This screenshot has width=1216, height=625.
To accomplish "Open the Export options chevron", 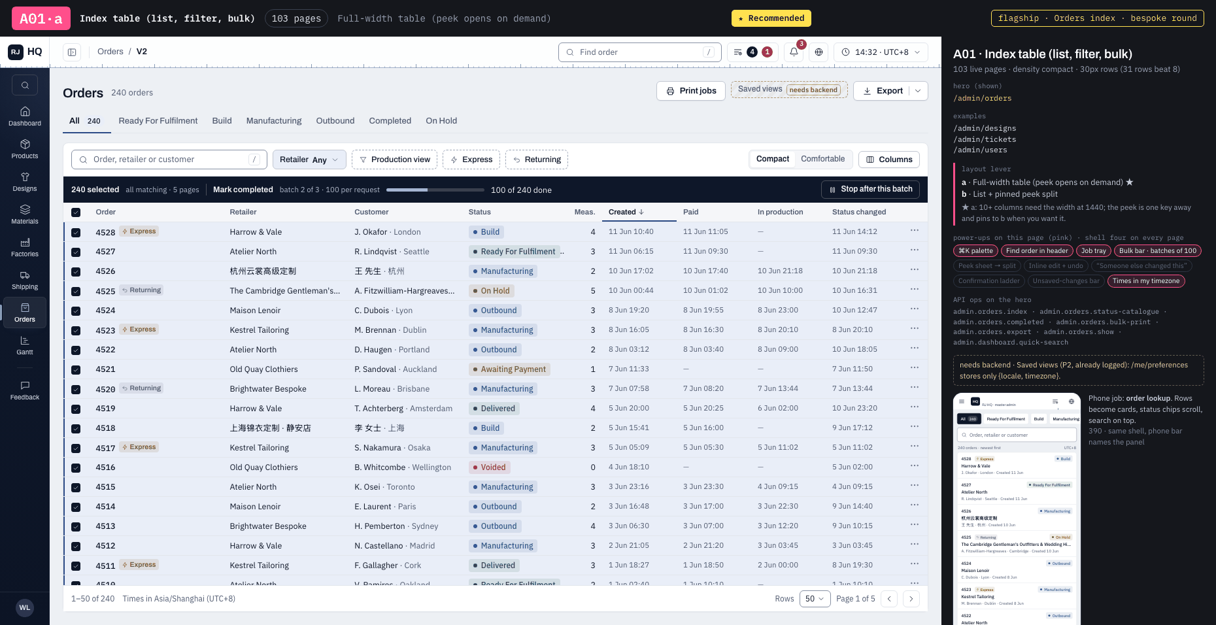I will tap(918, 91).
